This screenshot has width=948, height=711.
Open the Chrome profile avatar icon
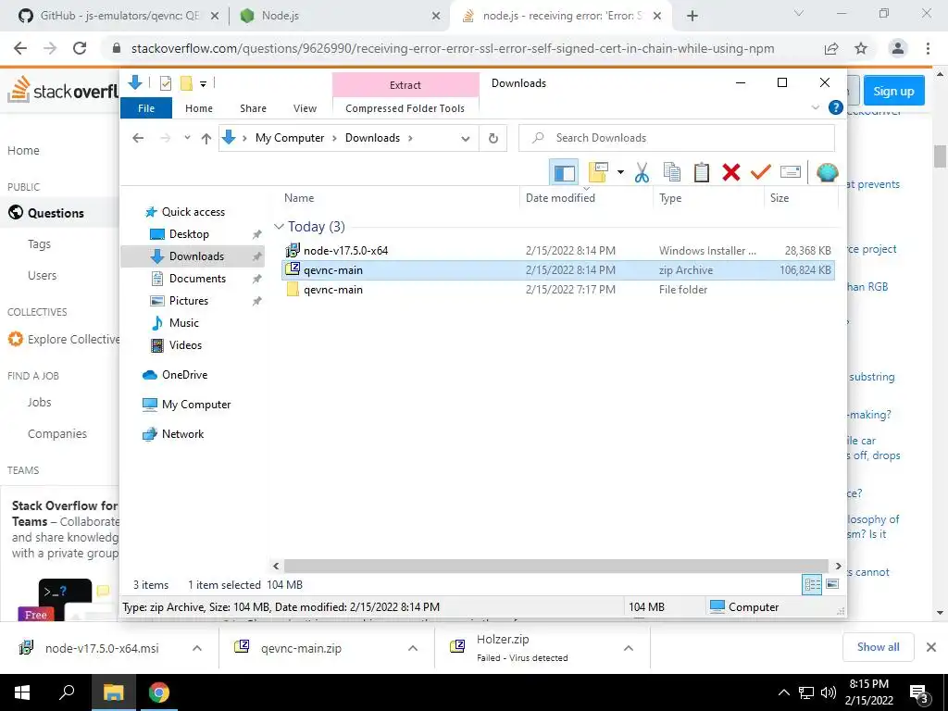(x=898, y=48)
